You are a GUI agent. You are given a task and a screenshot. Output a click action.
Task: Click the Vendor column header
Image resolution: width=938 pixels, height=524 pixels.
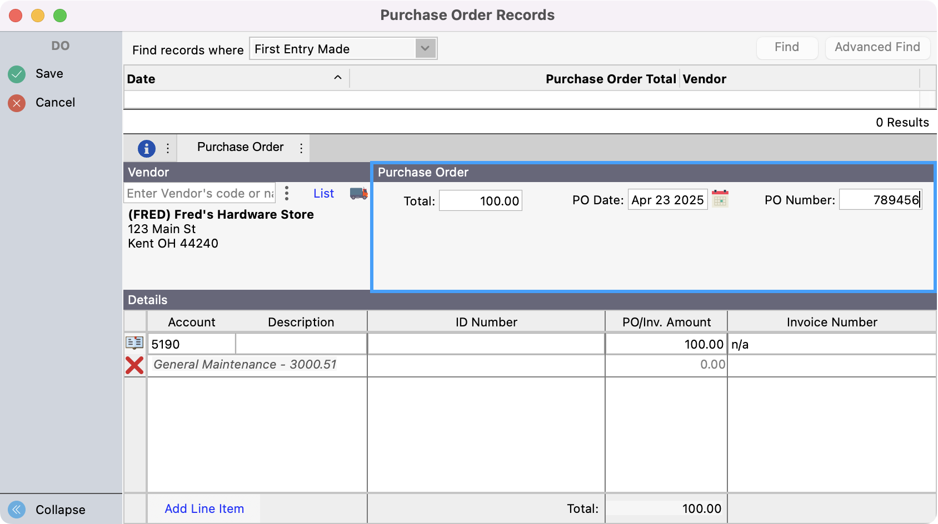(x=704, y=79)
